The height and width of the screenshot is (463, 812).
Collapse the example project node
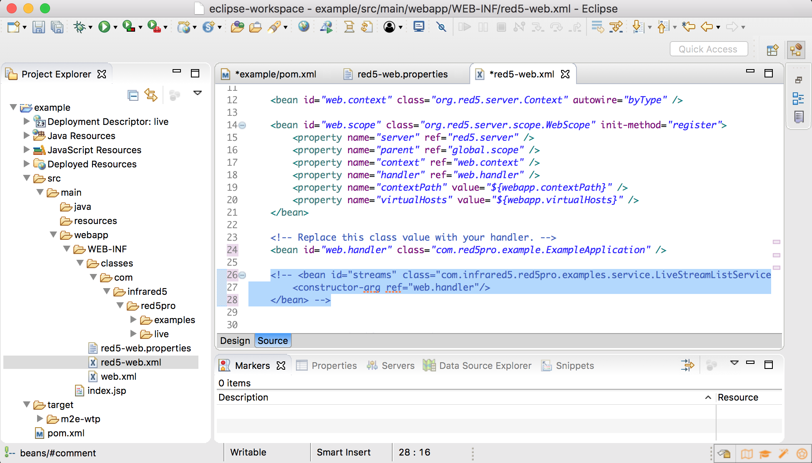(x=13, y=107)
